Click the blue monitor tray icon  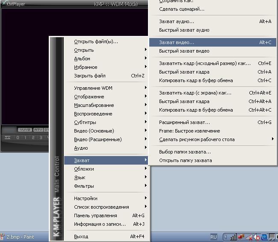pyautogui.click(x=264, y=236)
